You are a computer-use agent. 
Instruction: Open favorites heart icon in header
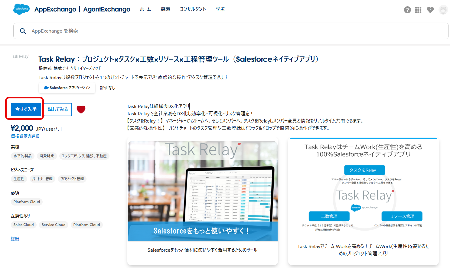430,10
